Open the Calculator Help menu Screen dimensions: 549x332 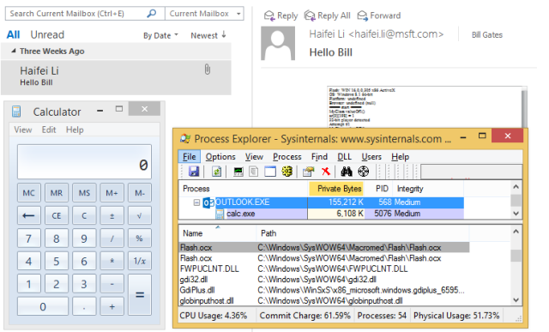pyautogui.click(x=75, y=130)
